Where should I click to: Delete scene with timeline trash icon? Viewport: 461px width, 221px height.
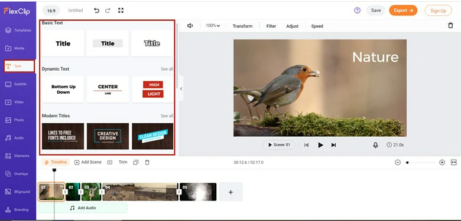pos(147,162)
